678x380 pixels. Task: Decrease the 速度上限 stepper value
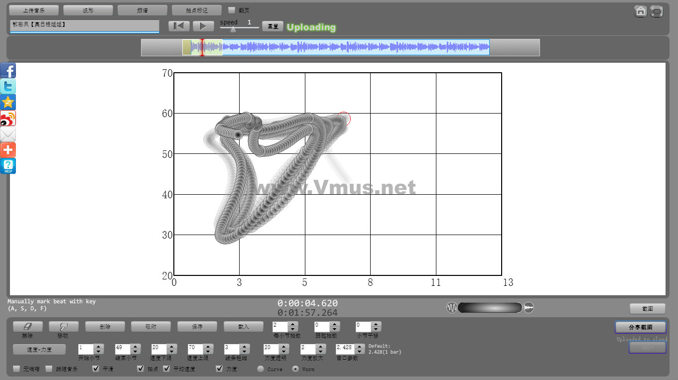[208, 352]
